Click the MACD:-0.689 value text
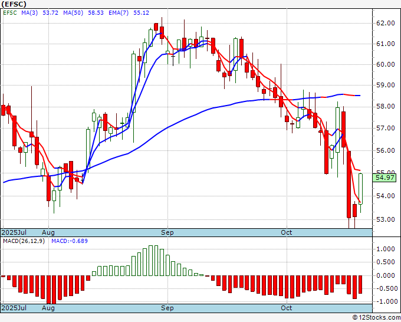This screenshot has height=322, width=401. click(70, 241)
